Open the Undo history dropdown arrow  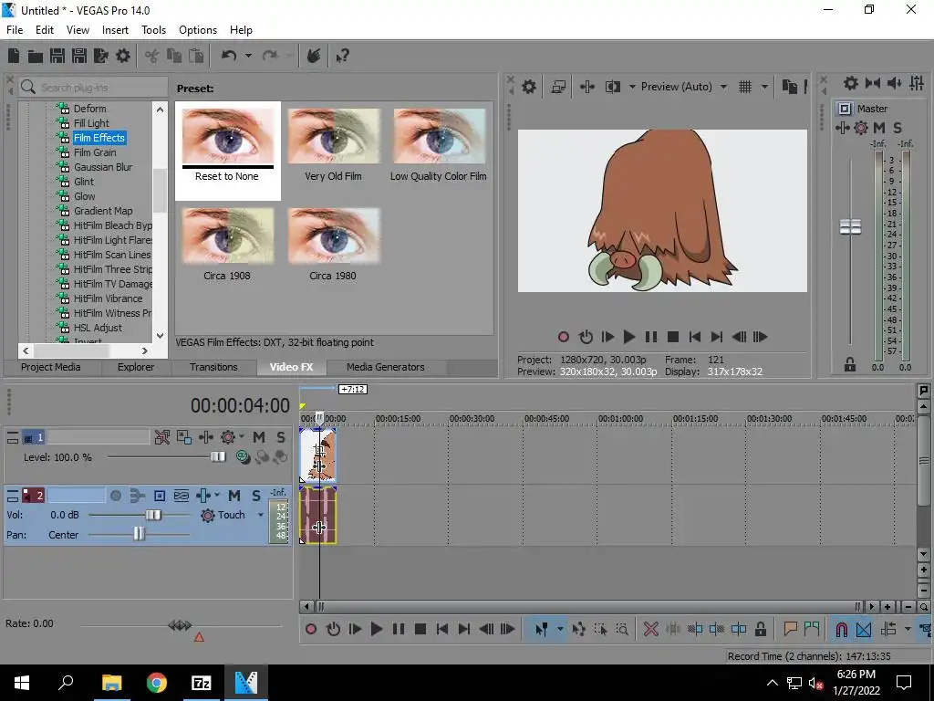click(x=248, y=56)
